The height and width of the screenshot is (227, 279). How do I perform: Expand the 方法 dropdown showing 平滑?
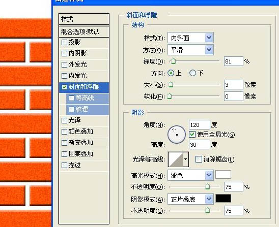pyautogui.click(x=190, y=50)
